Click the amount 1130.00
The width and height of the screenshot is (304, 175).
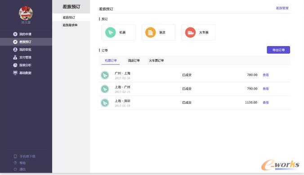[251, 102]
